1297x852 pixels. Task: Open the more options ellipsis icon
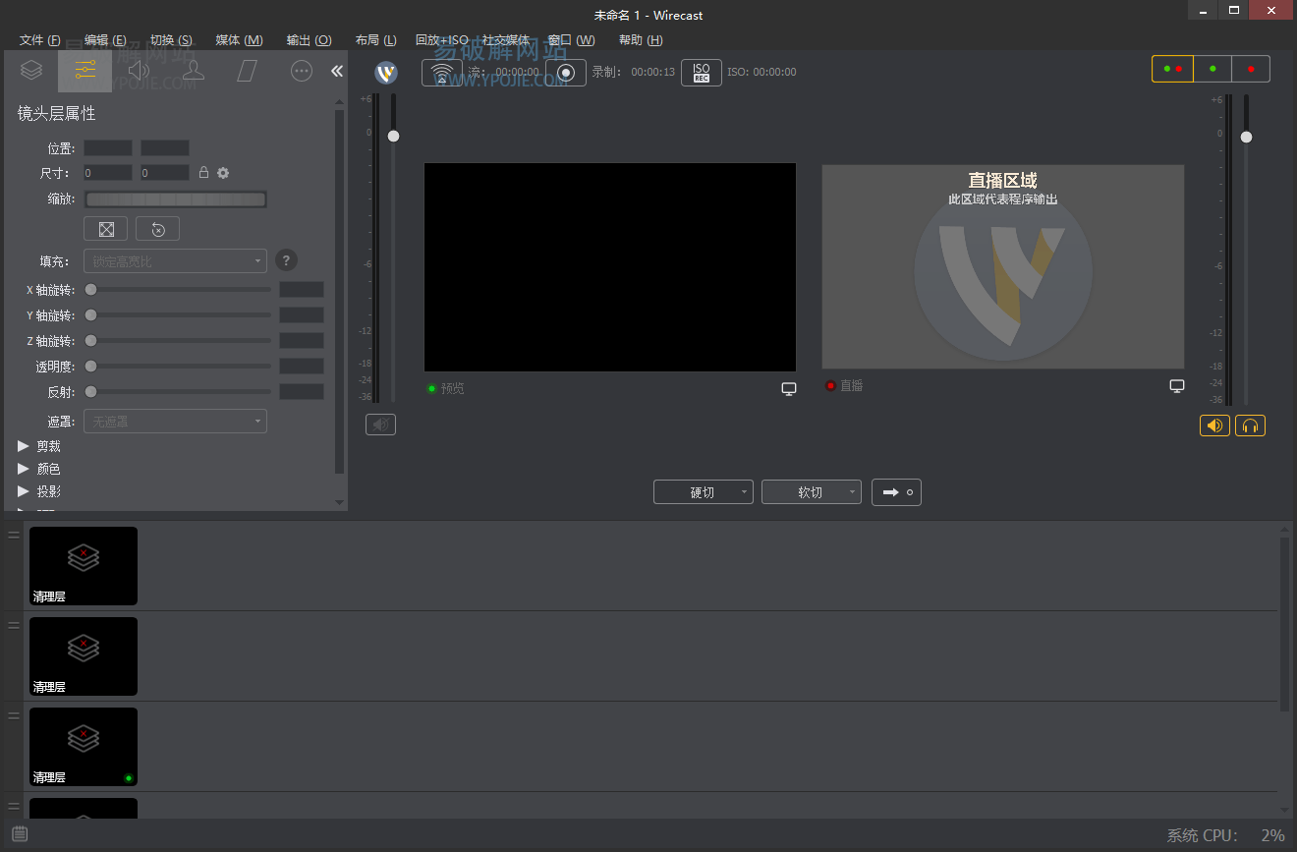[x=301, y=71]
